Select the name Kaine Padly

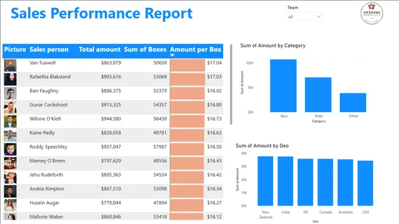(42, 133)
